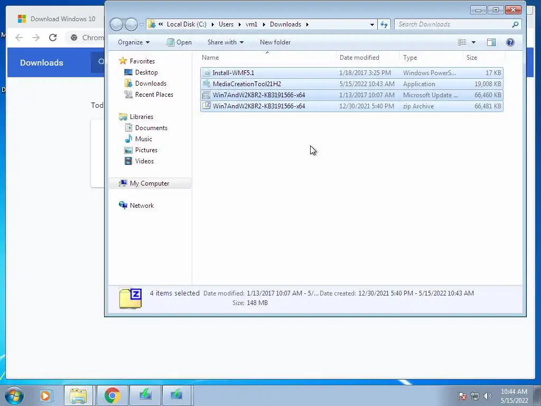Expand the arrow after Downloads in breadcrumb

tap(307, 24)
